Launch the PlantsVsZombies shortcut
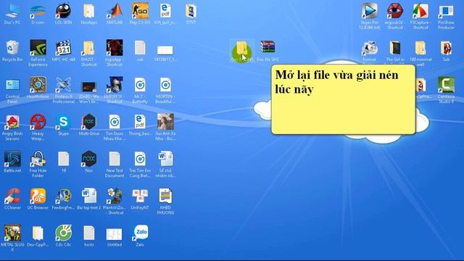The height and width of the screenshot is (261, 464). [115, 202]
